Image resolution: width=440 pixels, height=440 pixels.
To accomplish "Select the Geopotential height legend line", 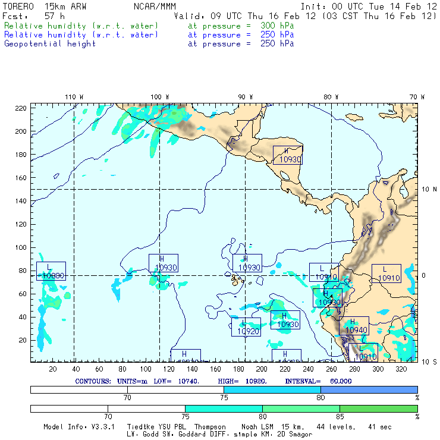I will point(50,43).
